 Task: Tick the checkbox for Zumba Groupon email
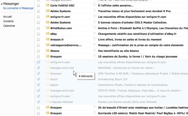pos(38,56)
